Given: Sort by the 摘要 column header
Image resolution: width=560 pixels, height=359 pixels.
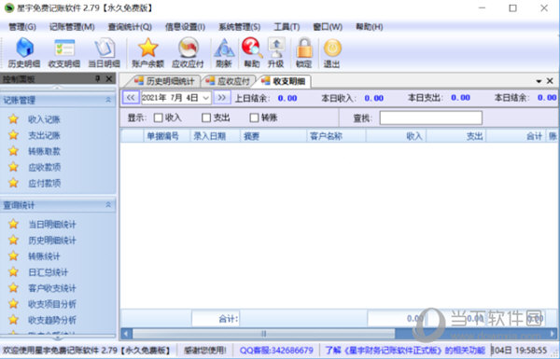Looking at the screenshot, I should point(273,136).
